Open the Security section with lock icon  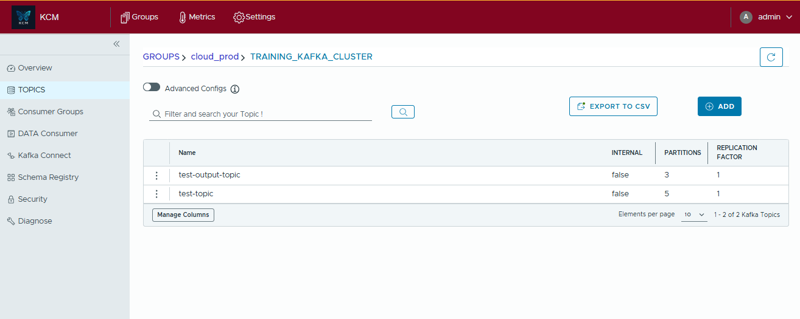click(32, 199)
